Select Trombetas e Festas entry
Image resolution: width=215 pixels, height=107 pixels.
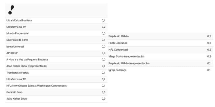(56, 73)
